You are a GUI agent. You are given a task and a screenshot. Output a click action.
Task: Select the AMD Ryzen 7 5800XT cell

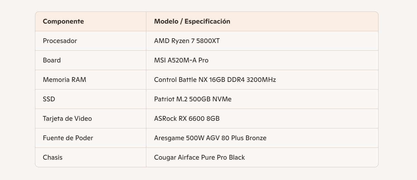click(x=187, y=41)
